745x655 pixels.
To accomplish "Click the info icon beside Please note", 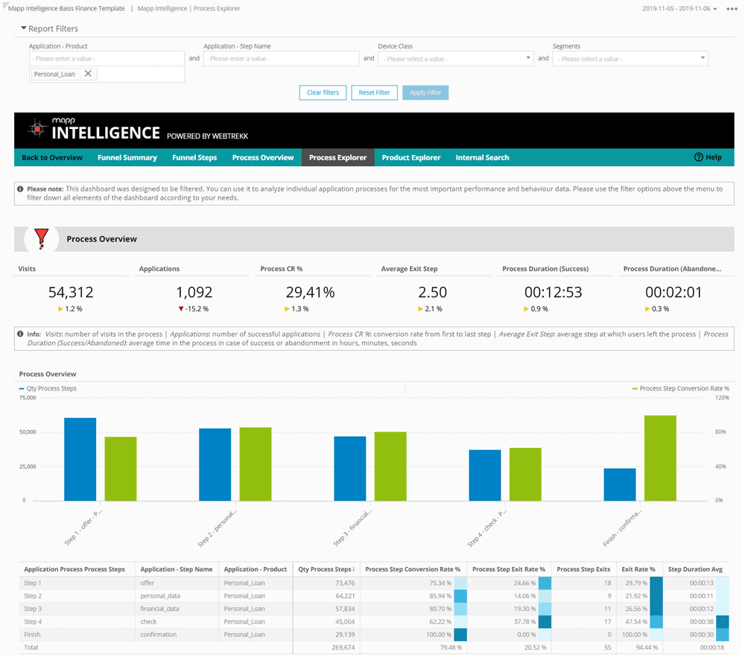I will [x=20, y=189].
